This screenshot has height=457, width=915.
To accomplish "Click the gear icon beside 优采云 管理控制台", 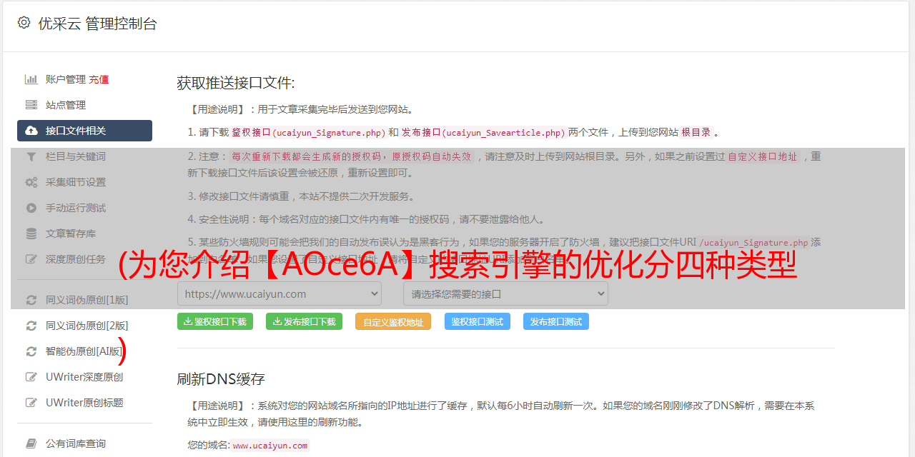I will click(x=24, y=23).
